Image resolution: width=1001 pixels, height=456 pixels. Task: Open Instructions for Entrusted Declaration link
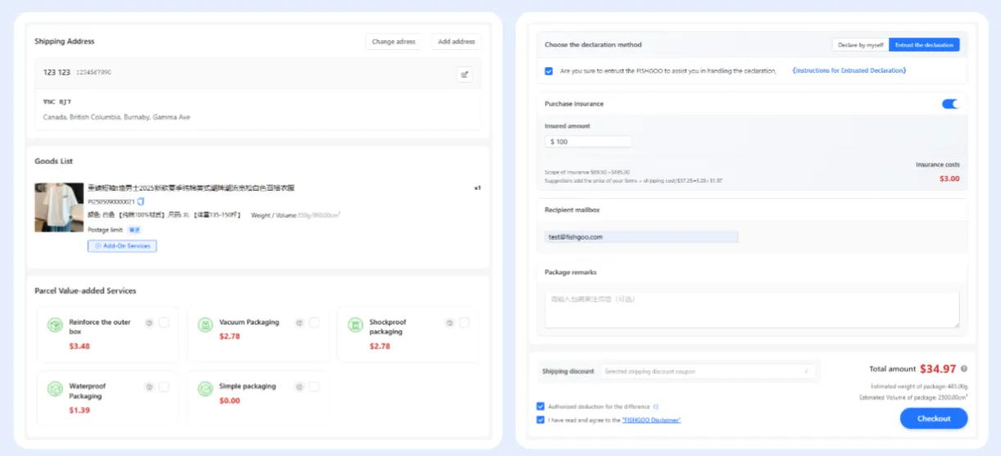(x=849, y=71)
